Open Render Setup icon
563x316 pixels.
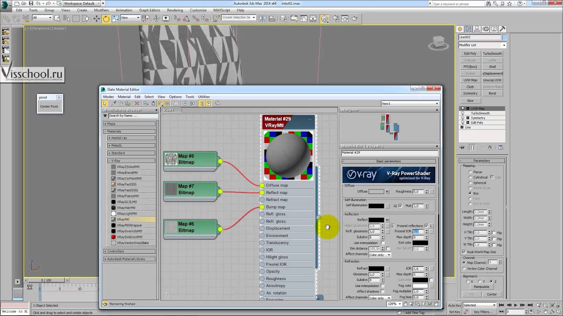click(336, 18)
